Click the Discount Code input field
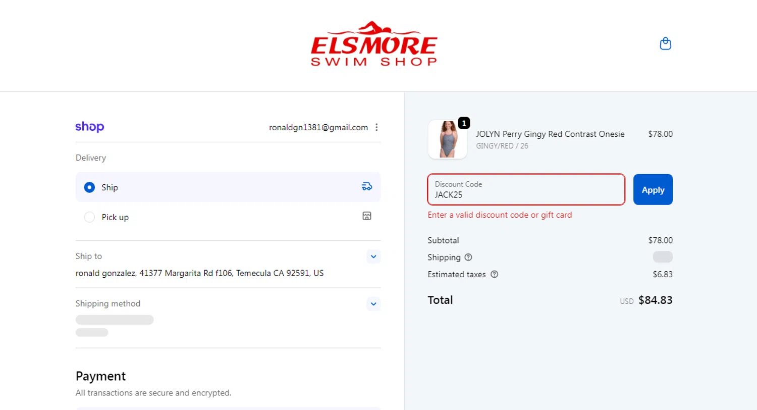Screen dimensions: 757x410 click(526, 190)
